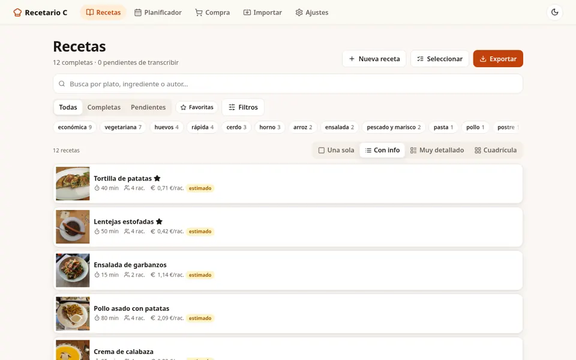576x360 pixels.
Task: Click the orange Exportar button
Action: (x=498, y=59)
